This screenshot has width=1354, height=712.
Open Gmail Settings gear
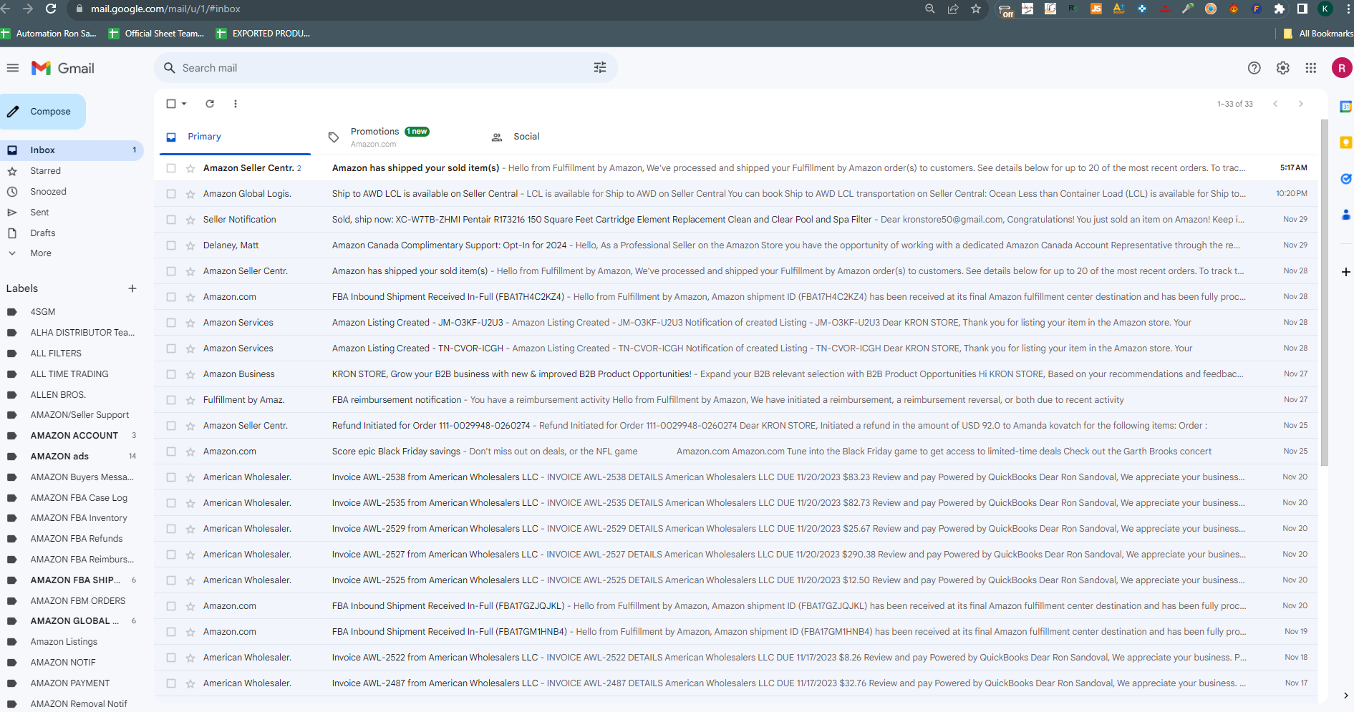1282,68
